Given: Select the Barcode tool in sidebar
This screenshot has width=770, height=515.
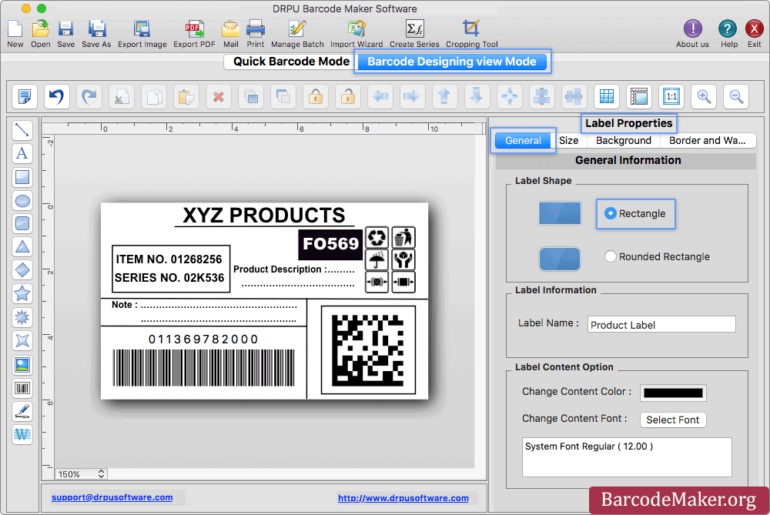Looking at the screenshot, I should pyautogui.click(x=22, y=388).
